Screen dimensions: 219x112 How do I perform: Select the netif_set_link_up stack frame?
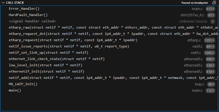110,53
